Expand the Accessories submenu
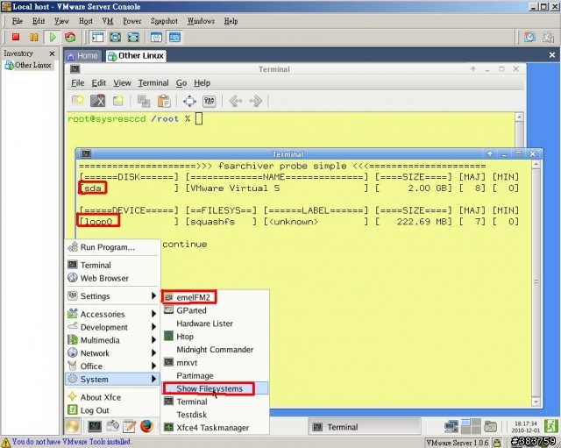 (112, 314)
